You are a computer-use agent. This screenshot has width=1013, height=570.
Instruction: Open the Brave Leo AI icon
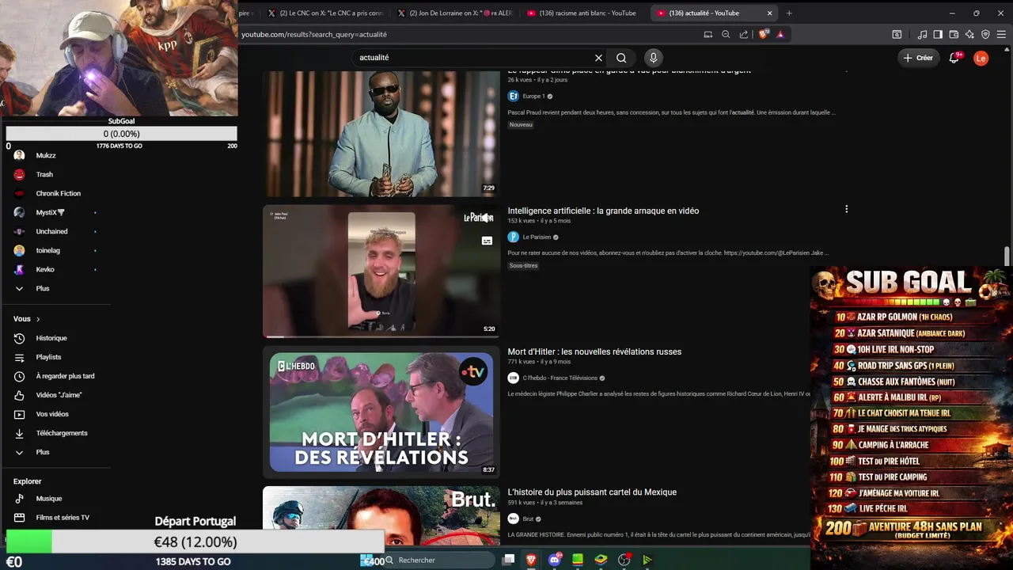[969, 34]
